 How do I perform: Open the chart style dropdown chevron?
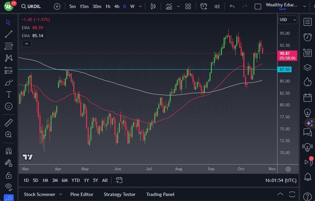[x=178, y=6]
